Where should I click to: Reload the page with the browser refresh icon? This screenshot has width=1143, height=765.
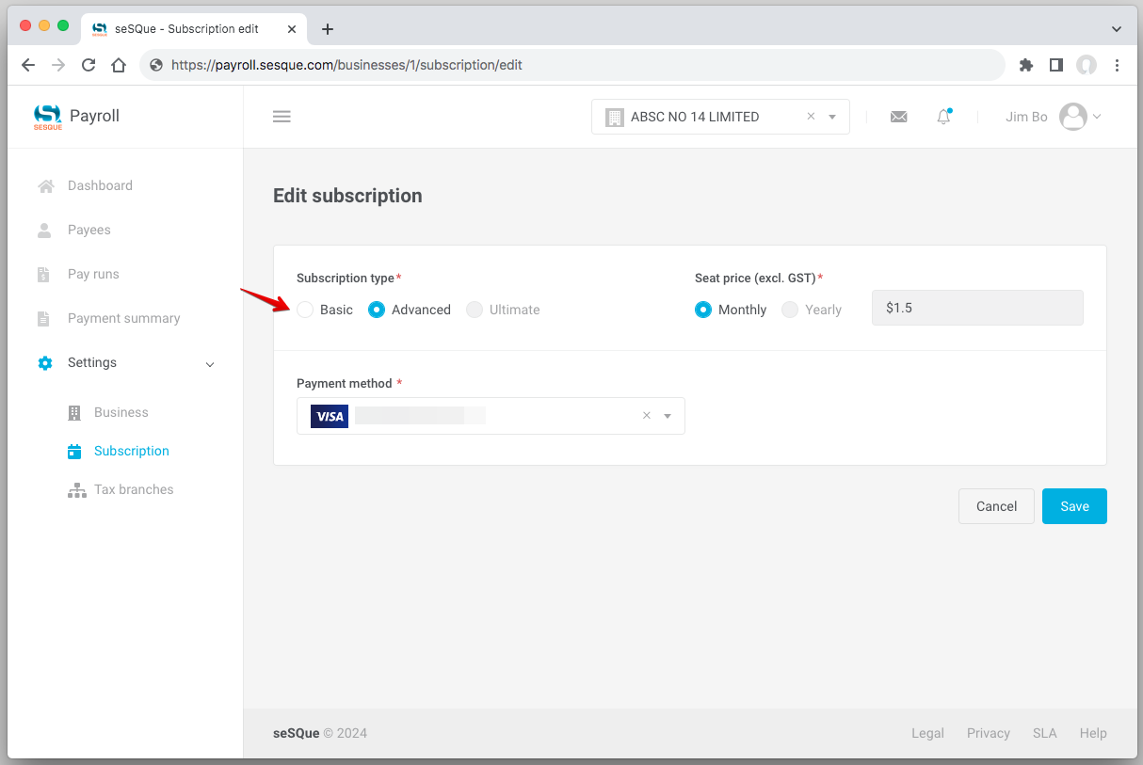pyautogui.click(x=89, y=65)
